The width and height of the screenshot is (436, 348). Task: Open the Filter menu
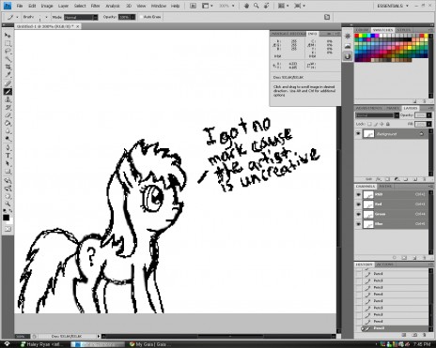pyautogui.click(x=95, y=6)
